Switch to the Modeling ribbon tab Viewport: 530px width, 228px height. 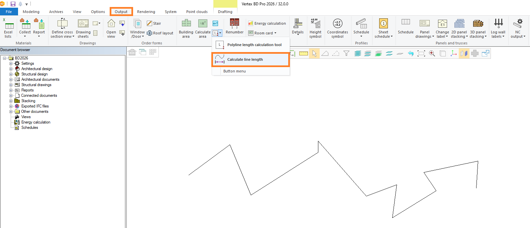point(31,12)
